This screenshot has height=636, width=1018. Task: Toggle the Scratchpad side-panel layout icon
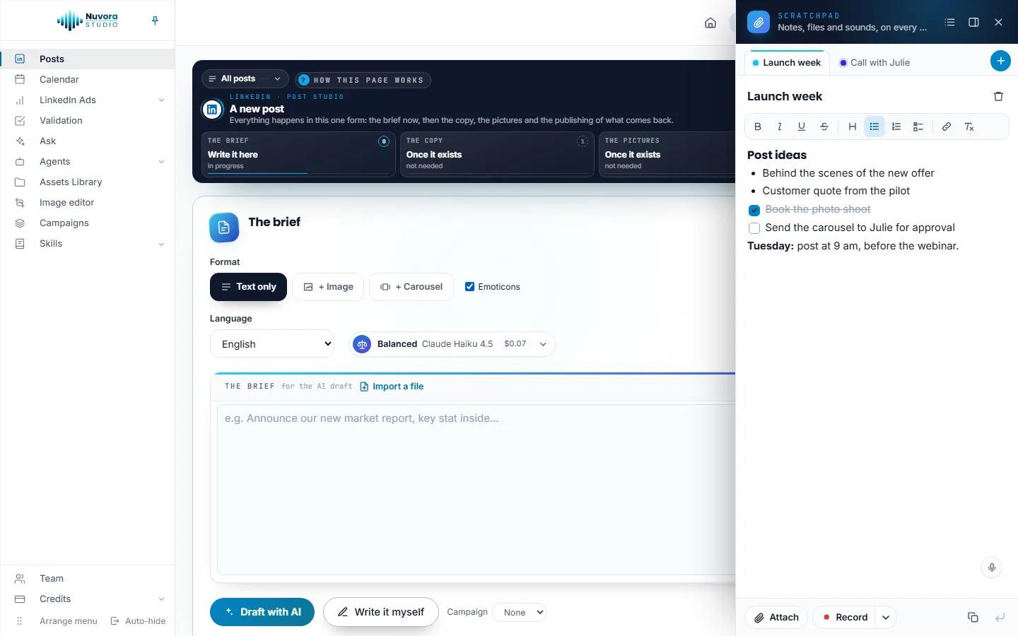(973, 23)
